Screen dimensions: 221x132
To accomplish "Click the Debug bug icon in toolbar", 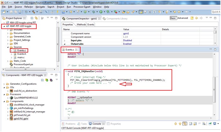I will 94,12.
